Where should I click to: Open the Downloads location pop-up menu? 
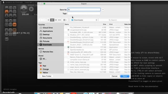pos(84,20)
